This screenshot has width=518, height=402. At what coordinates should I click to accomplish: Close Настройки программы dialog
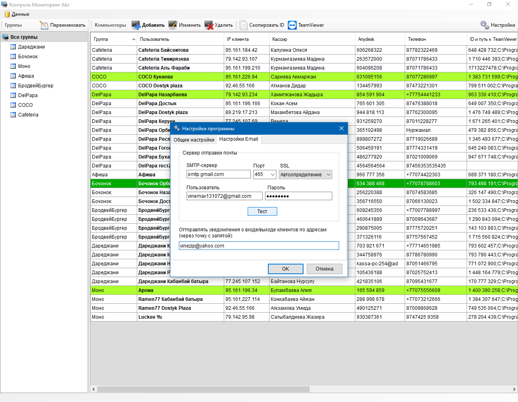(x=341, y=128)
